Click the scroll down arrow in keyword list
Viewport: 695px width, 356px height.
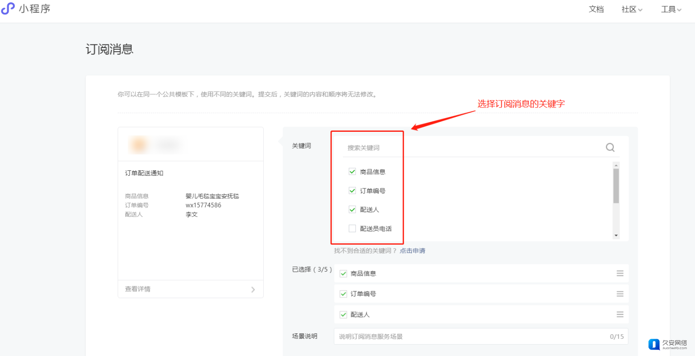pyautogui.click(x=616, y=236)
